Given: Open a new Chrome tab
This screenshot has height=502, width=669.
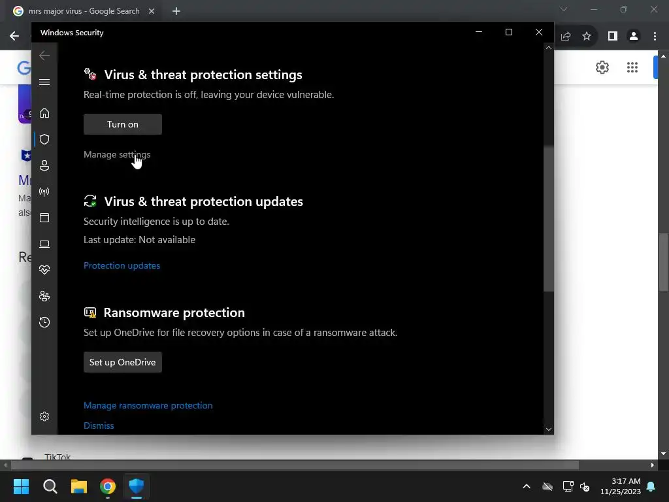Looking at the screenshot, I should [x=176, y=11].
